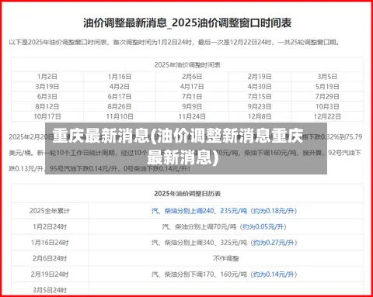
Task: Select the 12月22日 date cell
Action: 327,116
